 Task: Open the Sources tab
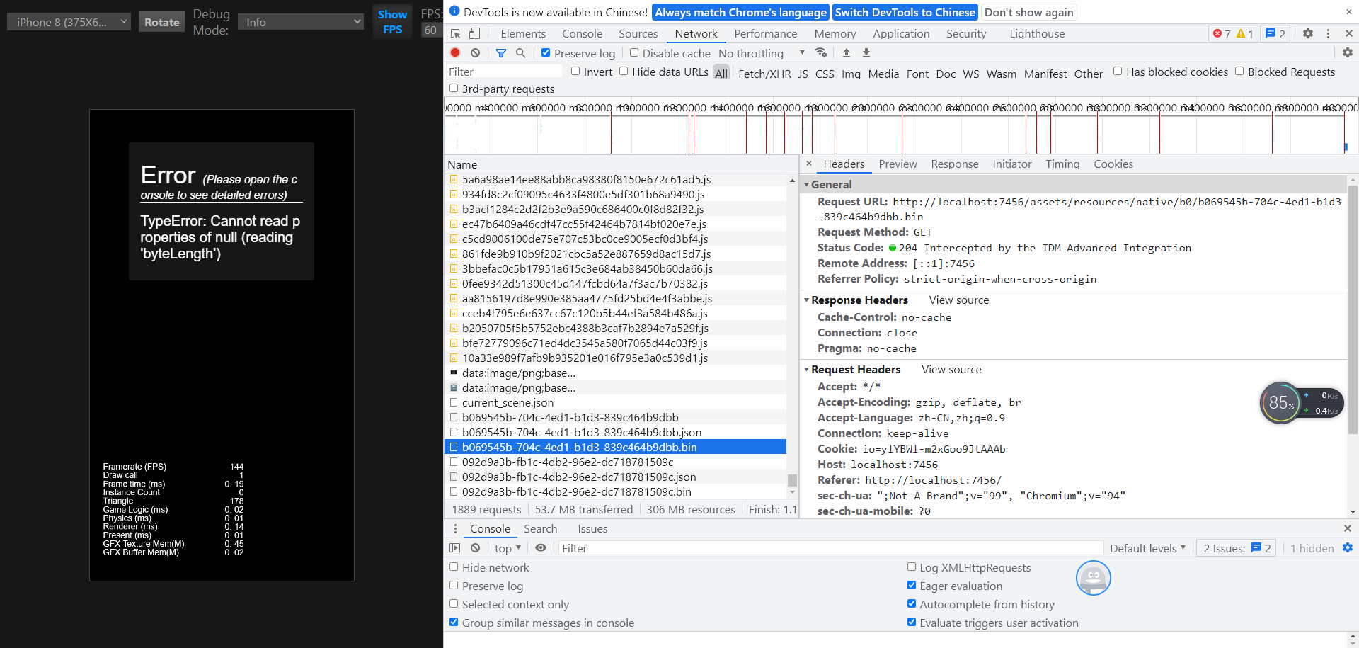pyautogui.click(x=638, y=33)
